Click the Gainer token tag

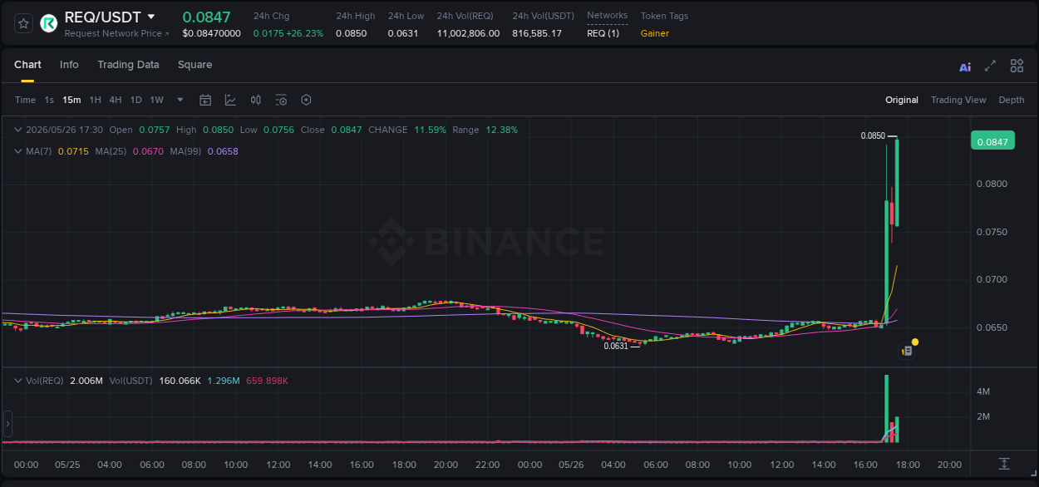pos(655,33)
